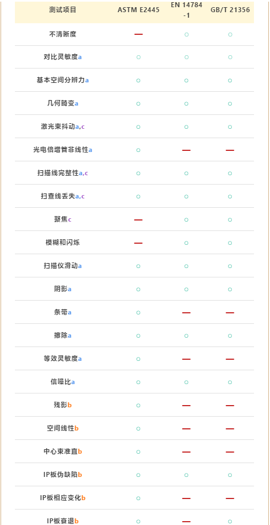270x525 pixels.
Task: Select the IP板伪缺陷 row label
Action: pyautogui.click(x=61, y=475)
